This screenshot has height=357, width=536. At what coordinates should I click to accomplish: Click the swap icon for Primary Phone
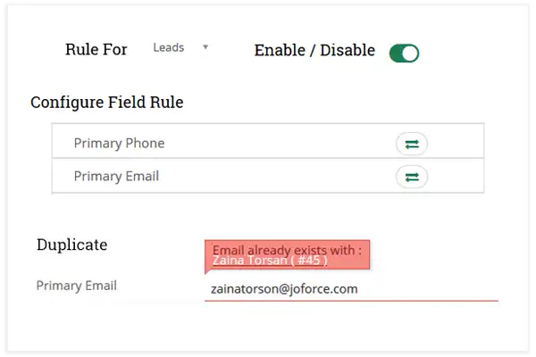pos(412,144)
